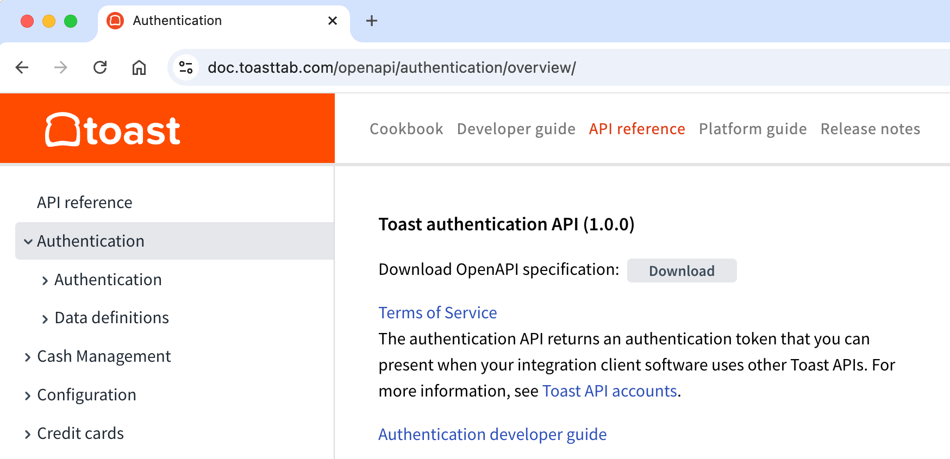
Task: Click the green macOS fullscreen button
Action: [71, 21]
